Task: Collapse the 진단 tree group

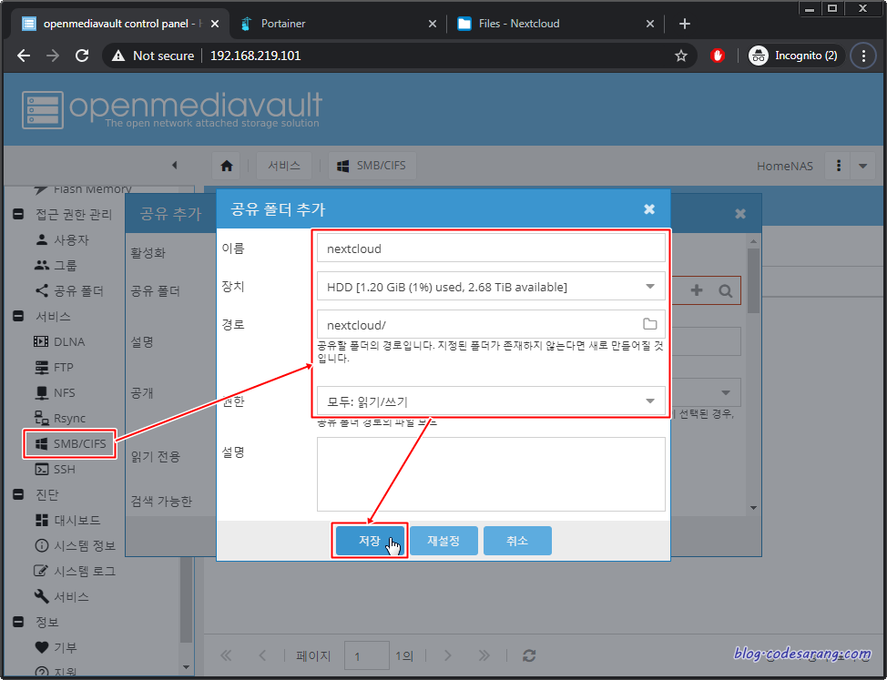Action: 18,494
